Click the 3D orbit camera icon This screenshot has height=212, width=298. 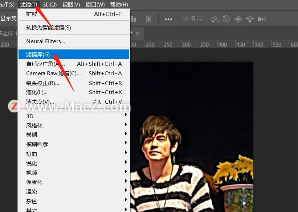coord(215,19)
